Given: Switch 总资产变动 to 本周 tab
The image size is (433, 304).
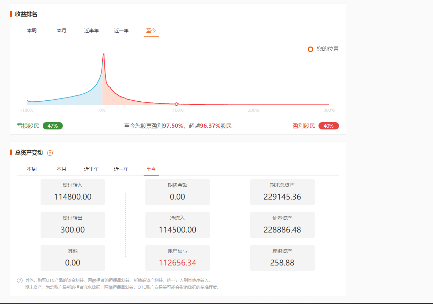Looking at the screenshot, I should pos(32,169).
